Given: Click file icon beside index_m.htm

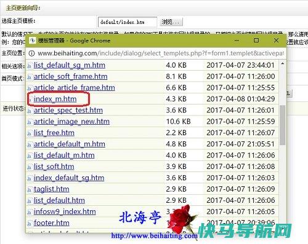Looking at the screenshot, I should click(31, 100).
